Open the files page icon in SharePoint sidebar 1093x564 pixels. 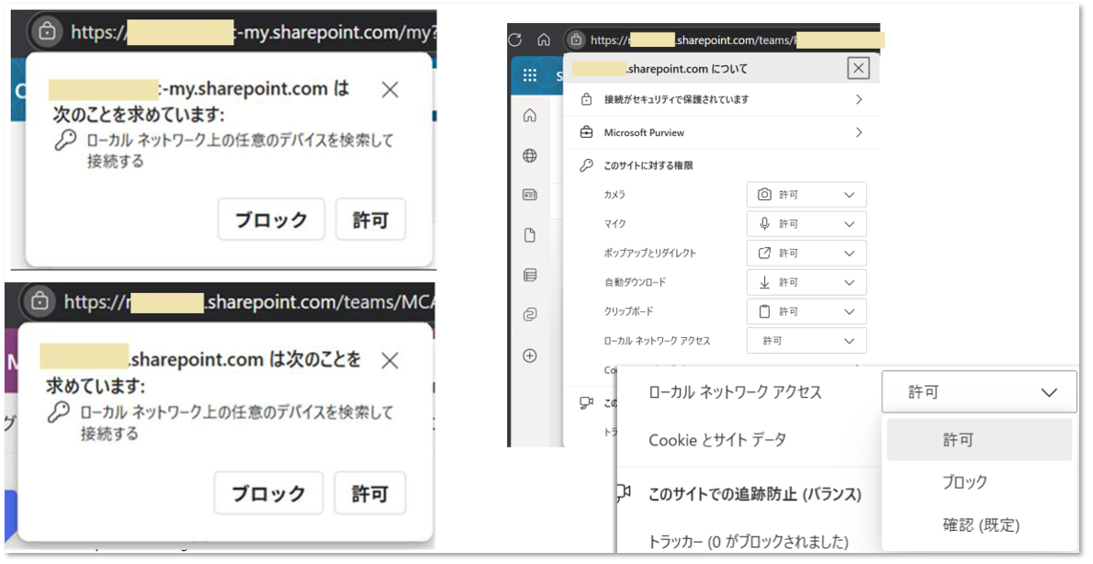coord(530,236)
